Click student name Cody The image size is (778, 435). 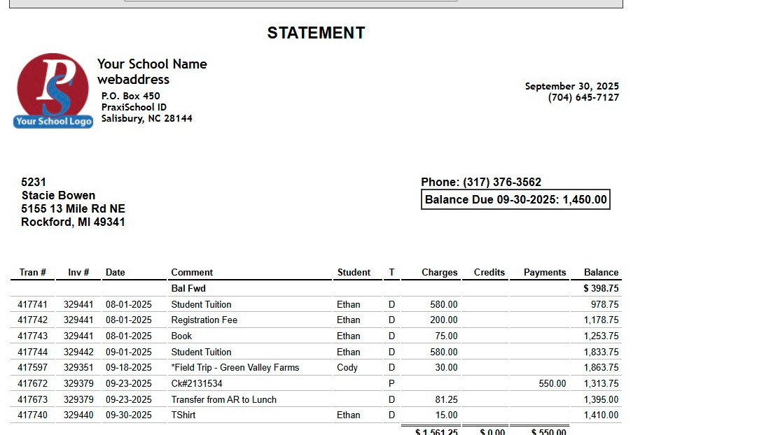point(347,368)
